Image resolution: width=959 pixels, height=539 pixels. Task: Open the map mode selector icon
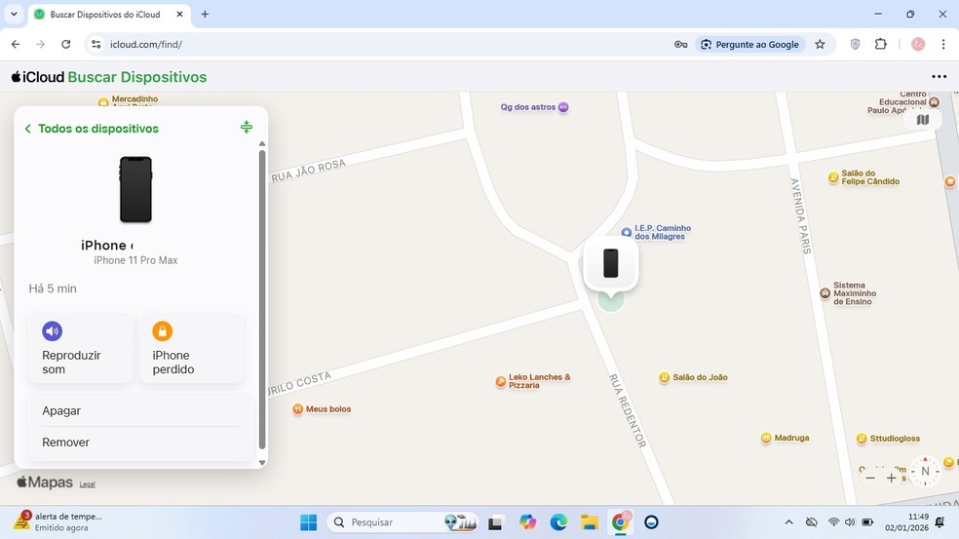[922, 120]
